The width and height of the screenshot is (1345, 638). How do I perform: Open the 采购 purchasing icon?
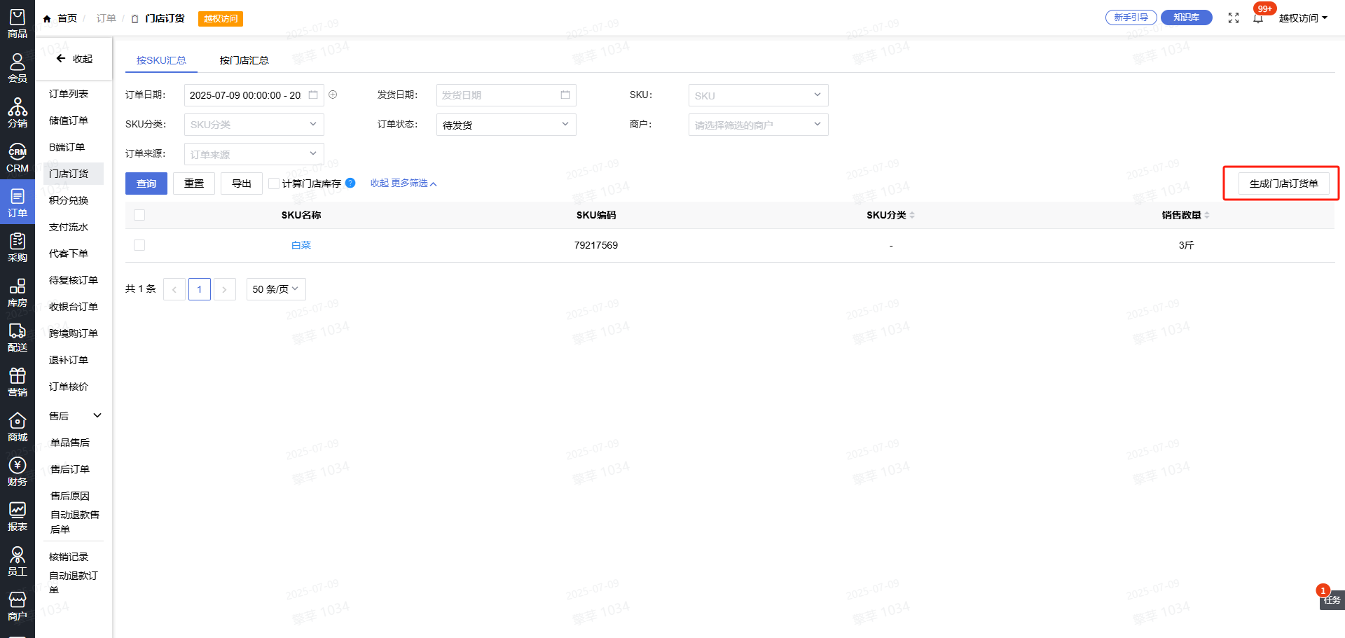coord(18,248)
